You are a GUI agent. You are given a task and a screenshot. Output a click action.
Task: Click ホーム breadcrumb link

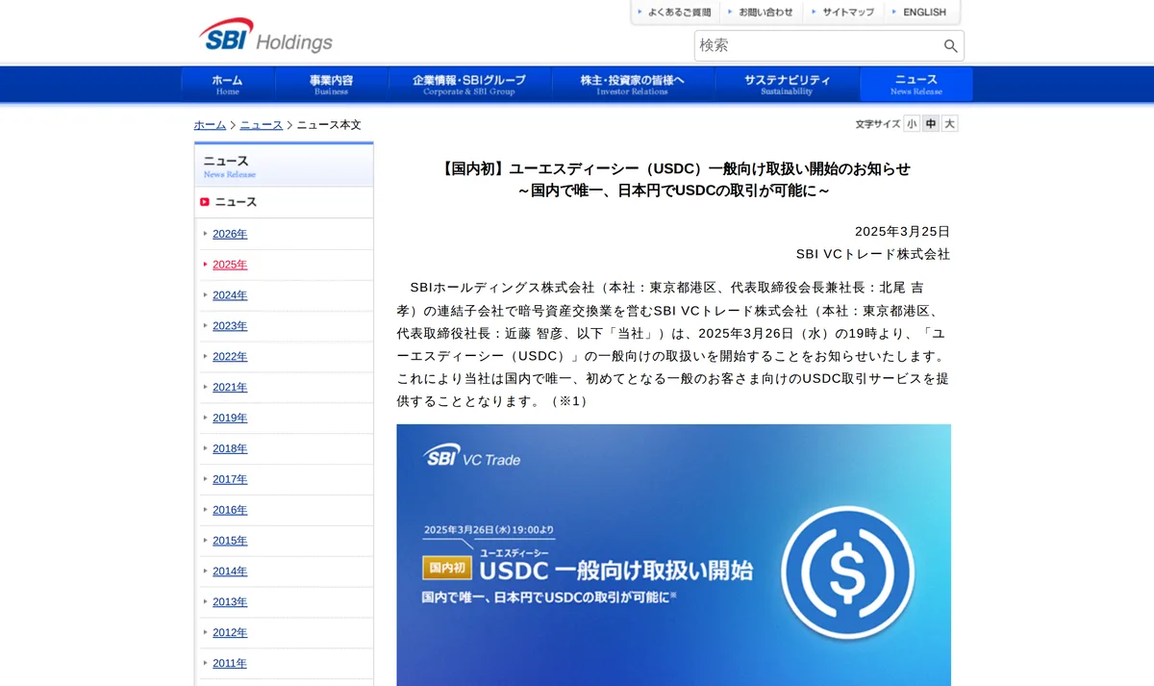point(210,125)
